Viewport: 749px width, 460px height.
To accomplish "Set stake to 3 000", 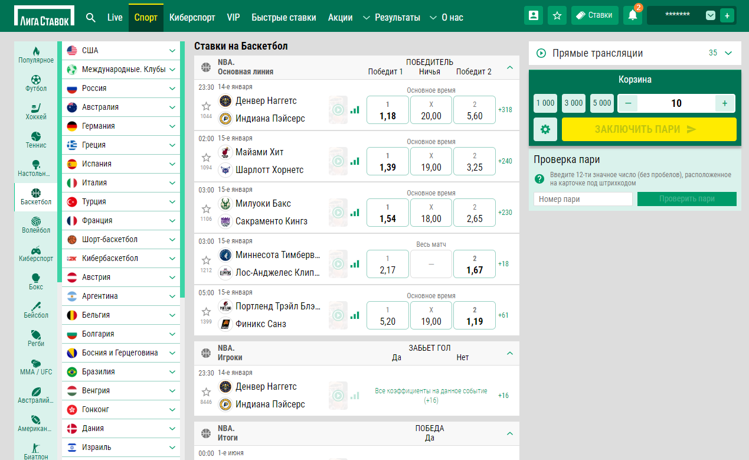I will point(574,103).
